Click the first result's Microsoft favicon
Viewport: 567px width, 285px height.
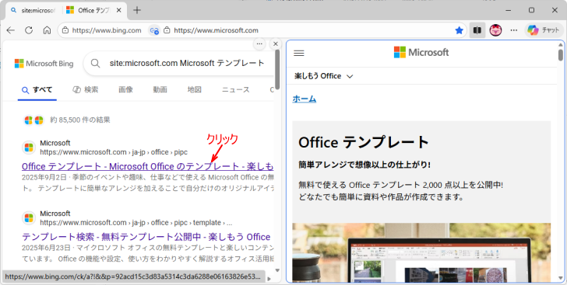click(29, 148)
